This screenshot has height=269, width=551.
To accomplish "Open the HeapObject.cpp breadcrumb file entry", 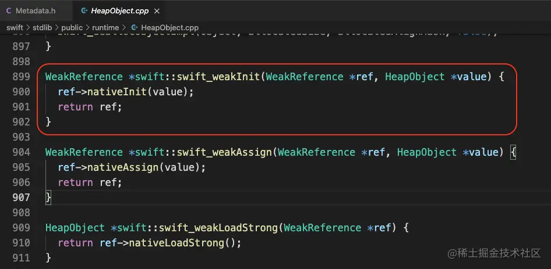I will [x=169, y=27].
